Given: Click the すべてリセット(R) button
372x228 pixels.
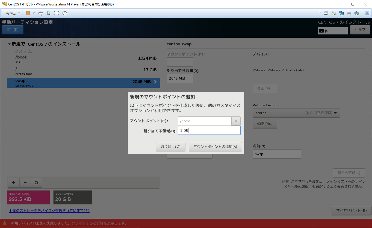Looking at the screenshot, I should pyautogui.click(x=352, y=211).
